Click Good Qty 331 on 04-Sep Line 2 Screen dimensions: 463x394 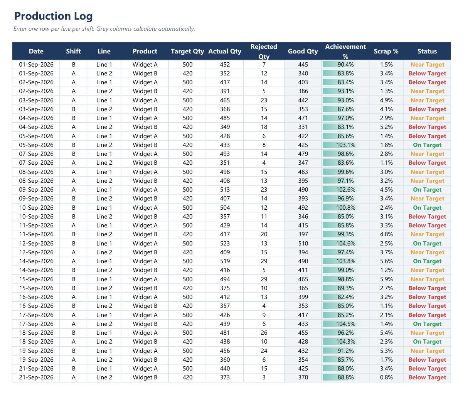pyautogui.click(x=303, y=127)
